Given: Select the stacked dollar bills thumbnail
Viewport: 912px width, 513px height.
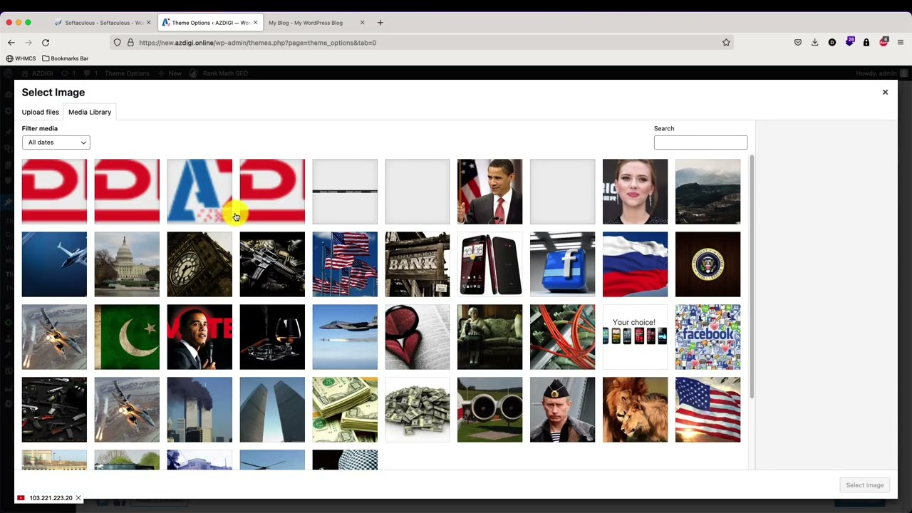Looking at the screenshot, I should (x=345, y=410).
